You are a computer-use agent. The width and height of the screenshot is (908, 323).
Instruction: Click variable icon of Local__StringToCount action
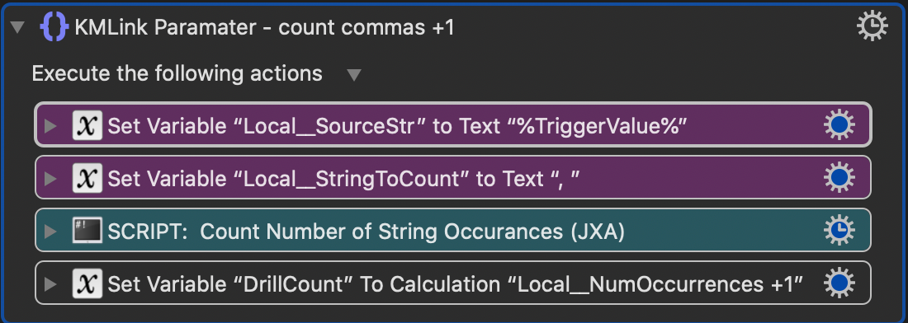pyautogui.click(x=87, y=179)
